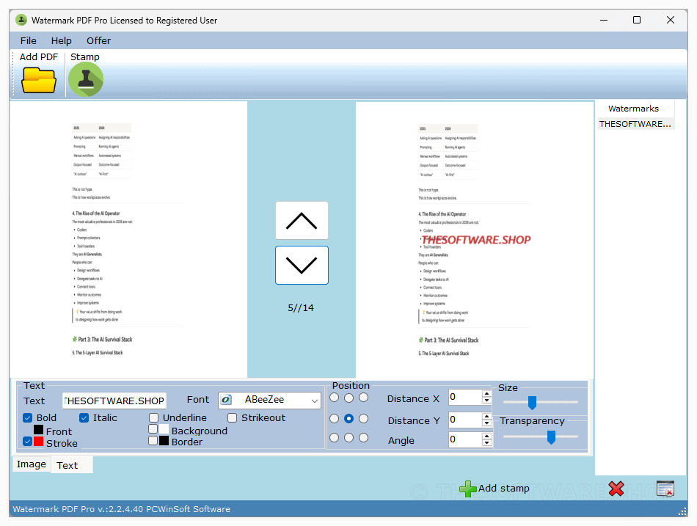697x526 pixels.
Task: Click the remove-watermark list icon at bottom right
Action: point(665,488)
